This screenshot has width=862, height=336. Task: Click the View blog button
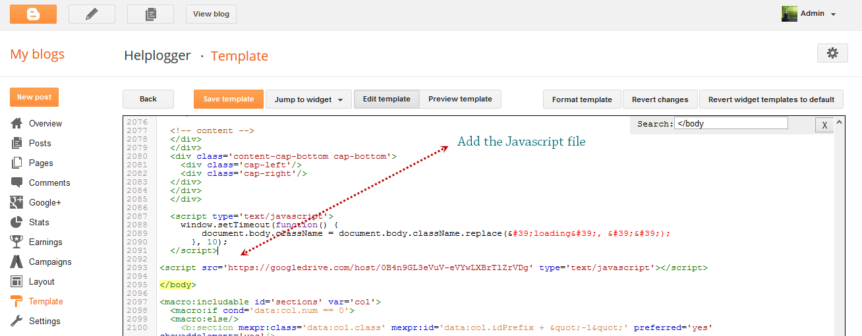[x=211, y=14]
